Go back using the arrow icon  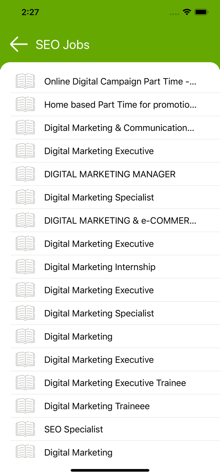(x=19, y=44)
